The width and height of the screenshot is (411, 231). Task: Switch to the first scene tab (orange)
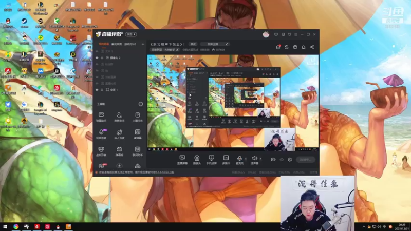103,44
